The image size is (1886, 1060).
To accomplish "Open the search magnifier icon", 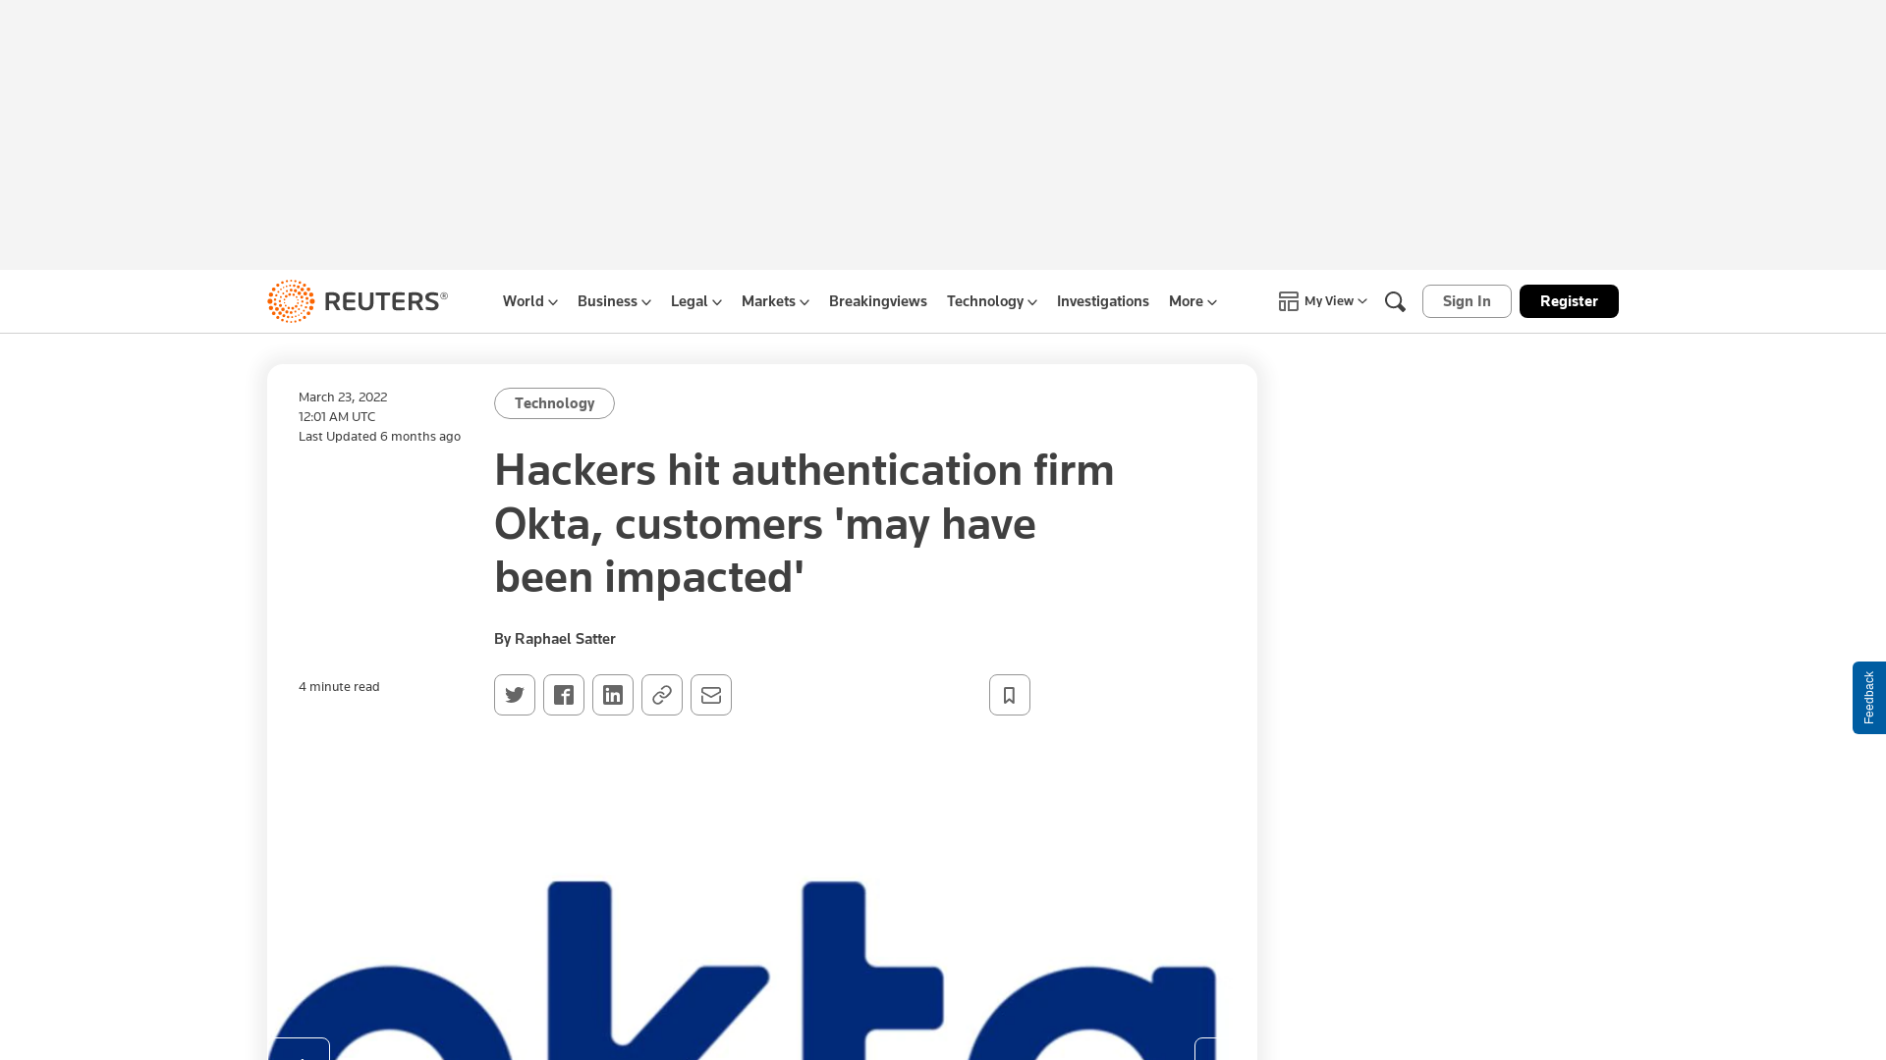I will (x=1395, y=301).
